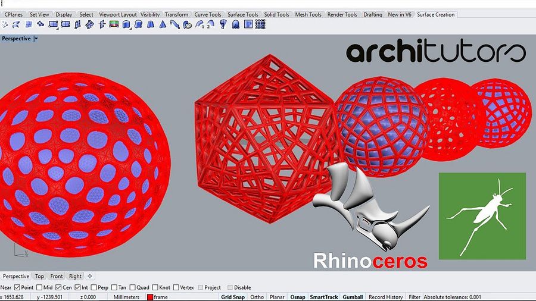Open the Viewport Layout tab
The width and height of the screenshot is (536, 301).
(x=117, y=14)
